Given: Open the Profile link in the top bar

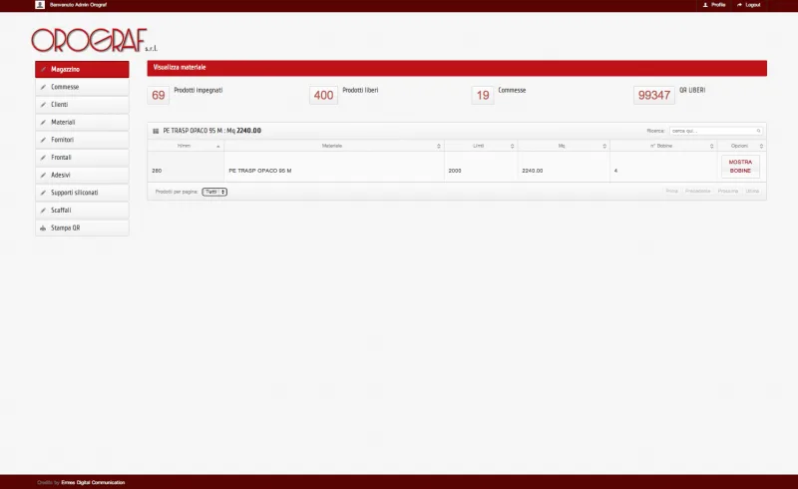Looking at the screenshot, I should point(714,5).
